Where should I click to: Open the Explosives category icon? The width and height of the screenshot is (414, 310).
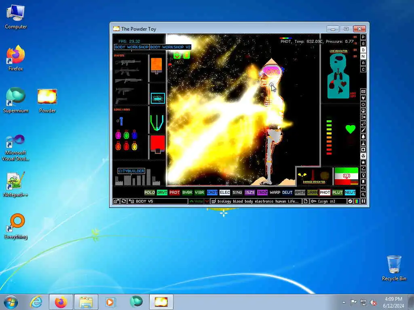pos(363,124)
